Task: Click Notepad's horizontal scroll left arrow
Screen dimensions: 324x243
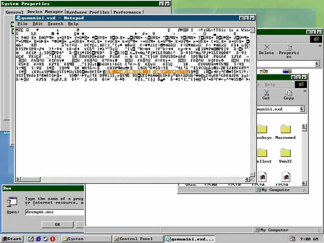Action: click(18, 179)
